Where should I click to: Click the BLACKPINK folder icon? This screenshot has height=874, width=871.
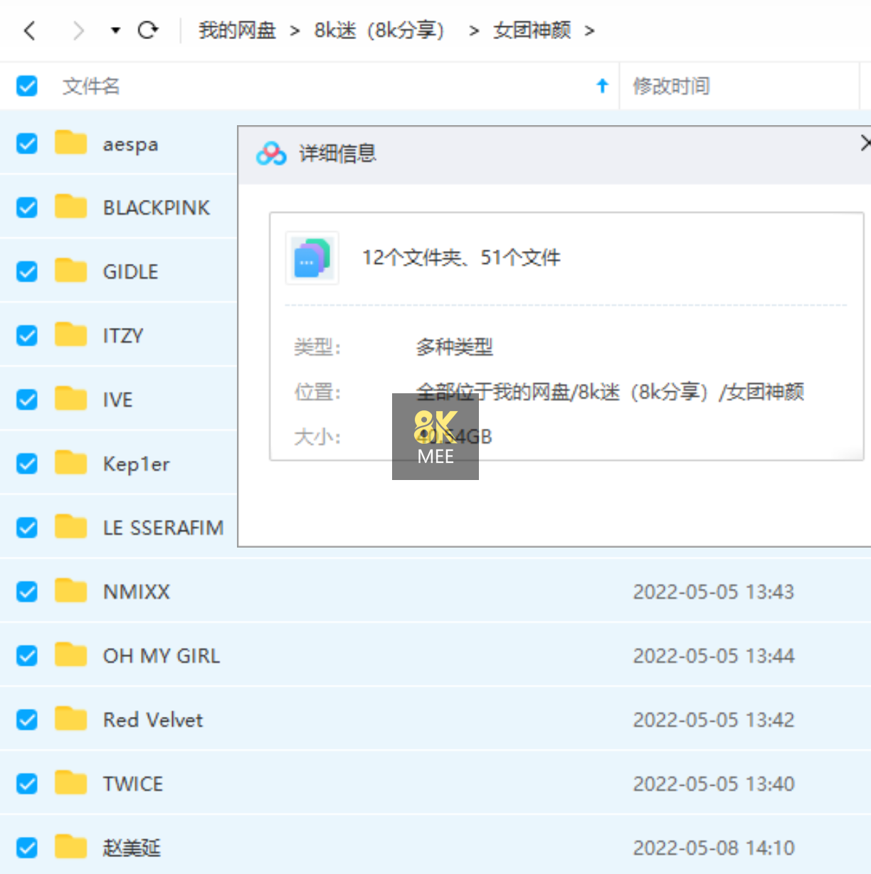pyautogui.click(x=70, y=206)
